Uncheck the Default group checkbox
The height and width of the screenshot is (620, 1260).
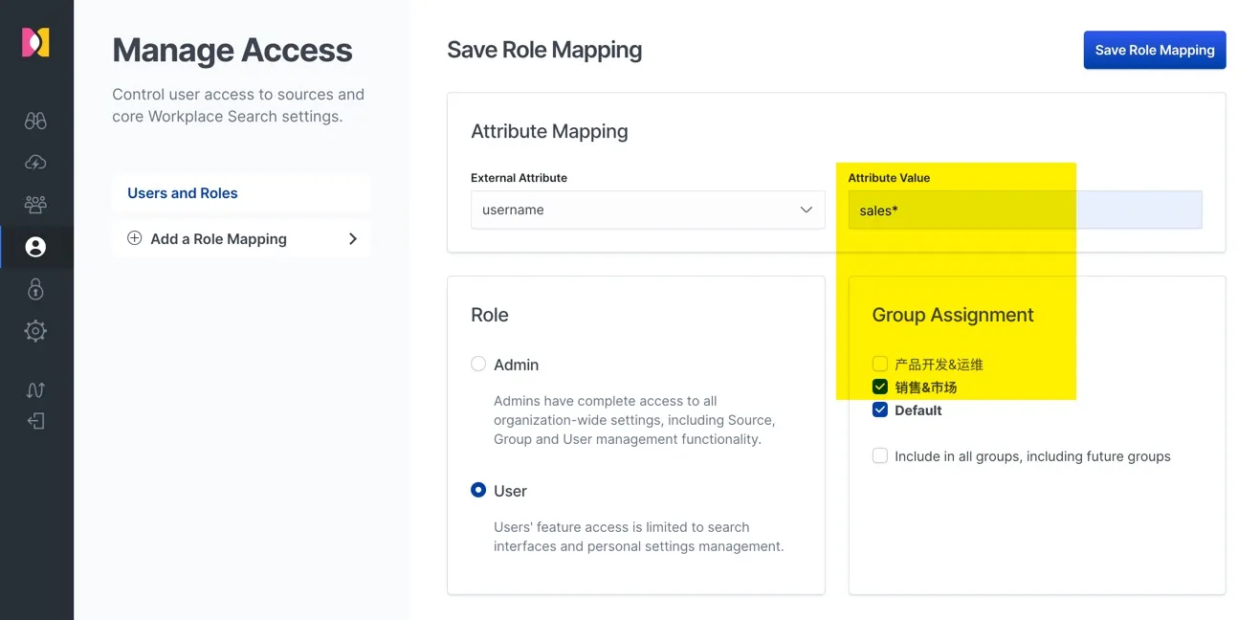880,410
